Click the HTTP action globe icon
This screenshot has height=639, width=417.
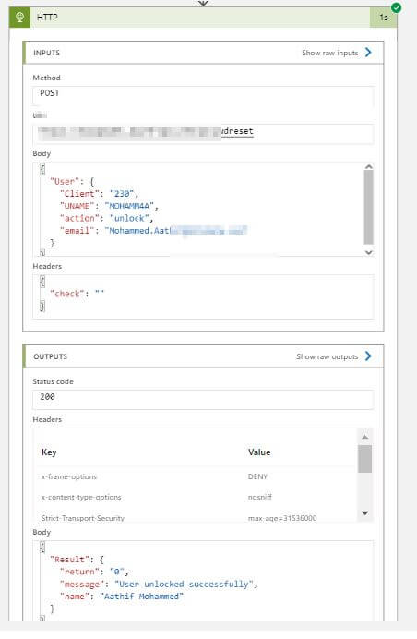(19, 18)
